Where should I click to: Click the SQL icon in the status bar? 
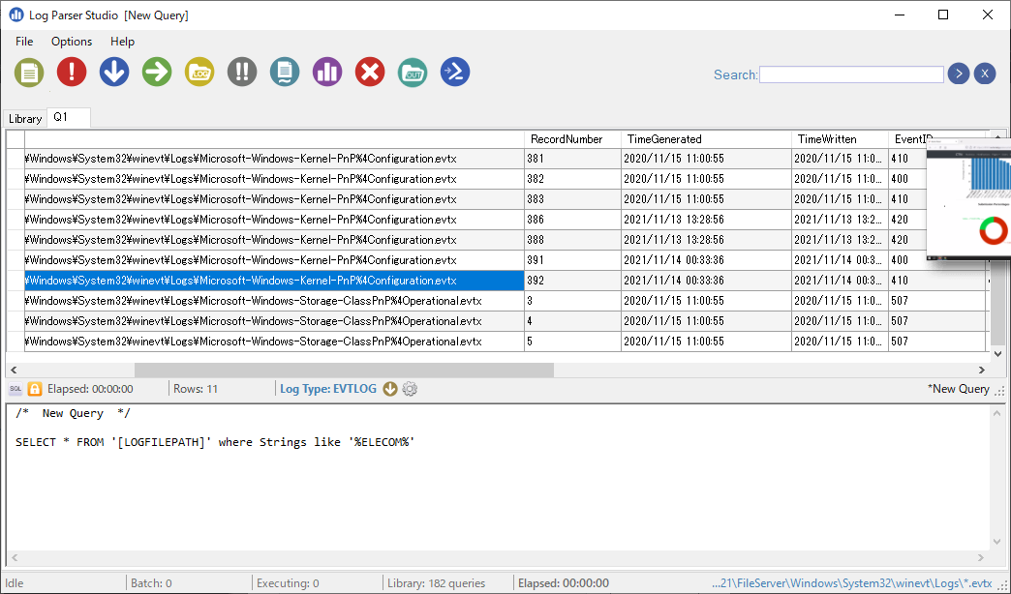click(15, 389)
